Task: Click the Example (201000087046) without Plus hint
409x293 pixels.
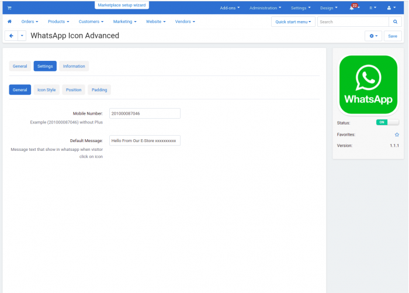Action: click(x=66, y=122)
